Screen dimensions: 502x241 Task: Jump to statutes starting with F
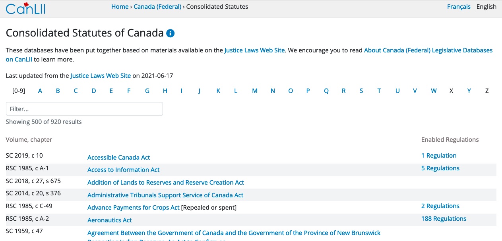click(x=129, y=91)
